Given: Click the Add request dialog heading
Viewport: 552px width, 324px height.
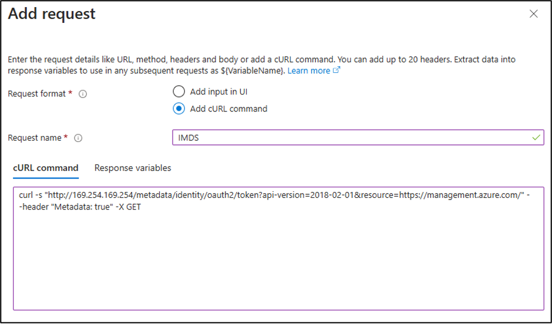Looking at the screenshot, I should (x=52, y=14).
